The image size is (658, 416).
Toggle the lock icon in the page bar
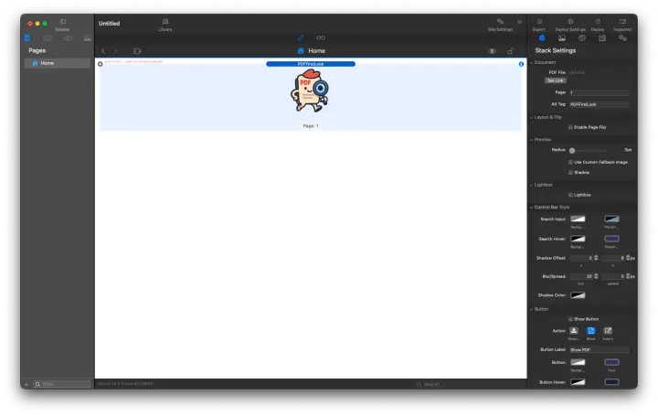click(x=510, y=51)
